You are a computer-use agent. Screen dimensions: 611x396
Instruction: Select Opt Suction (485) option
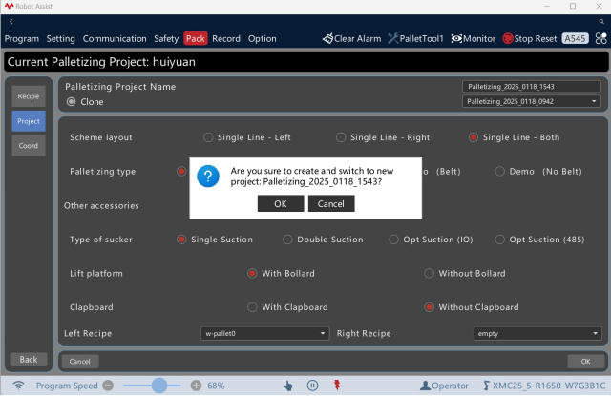tap(500, 240)
